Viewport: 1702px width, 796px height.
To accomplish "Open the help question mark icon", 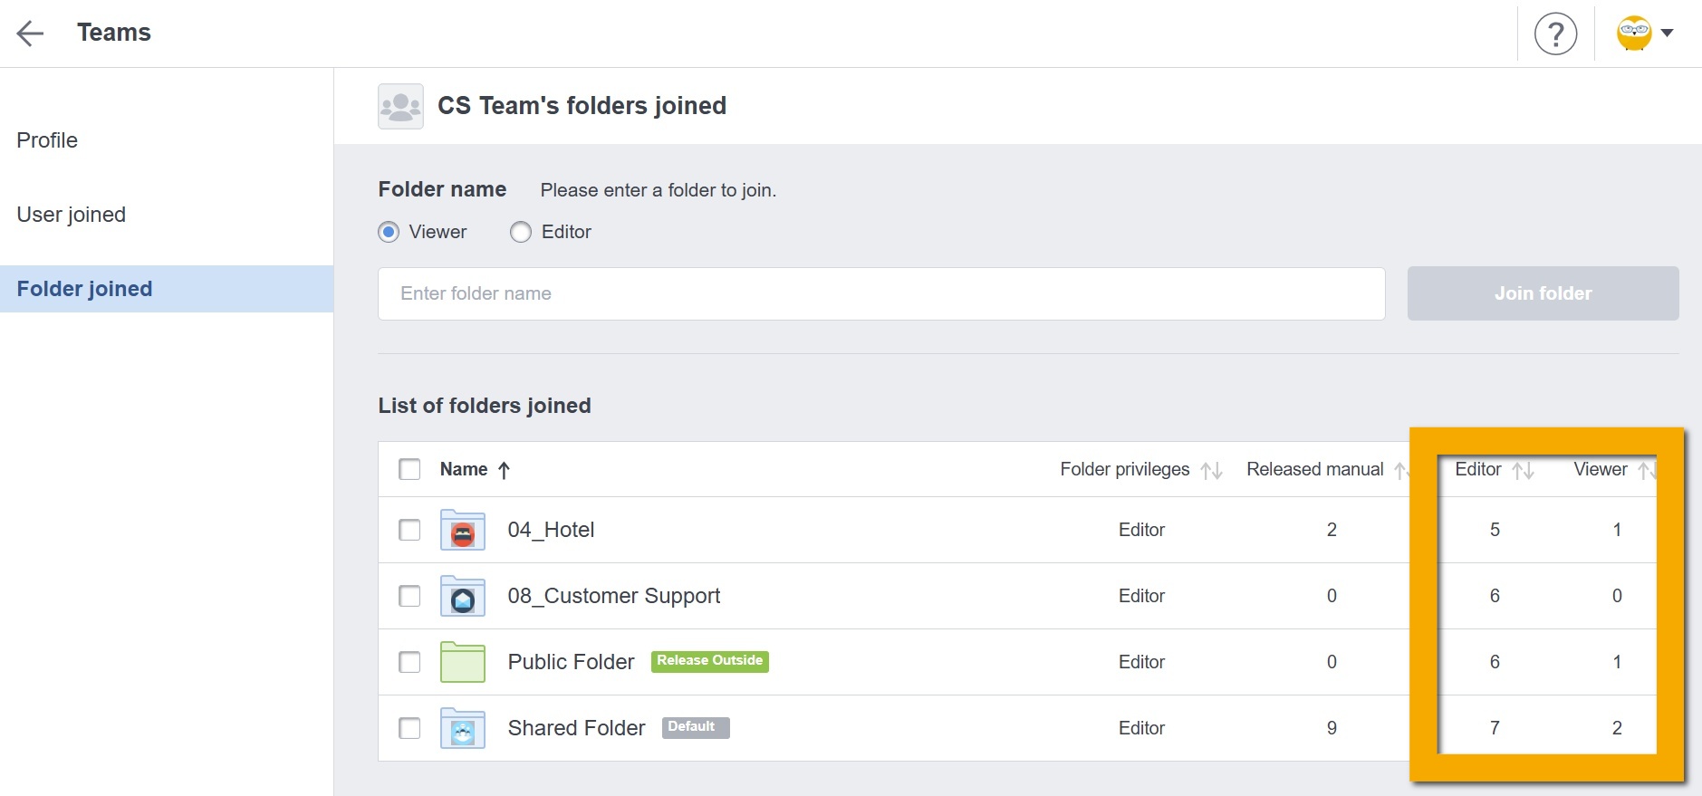I will click(x=1555, y=34).
